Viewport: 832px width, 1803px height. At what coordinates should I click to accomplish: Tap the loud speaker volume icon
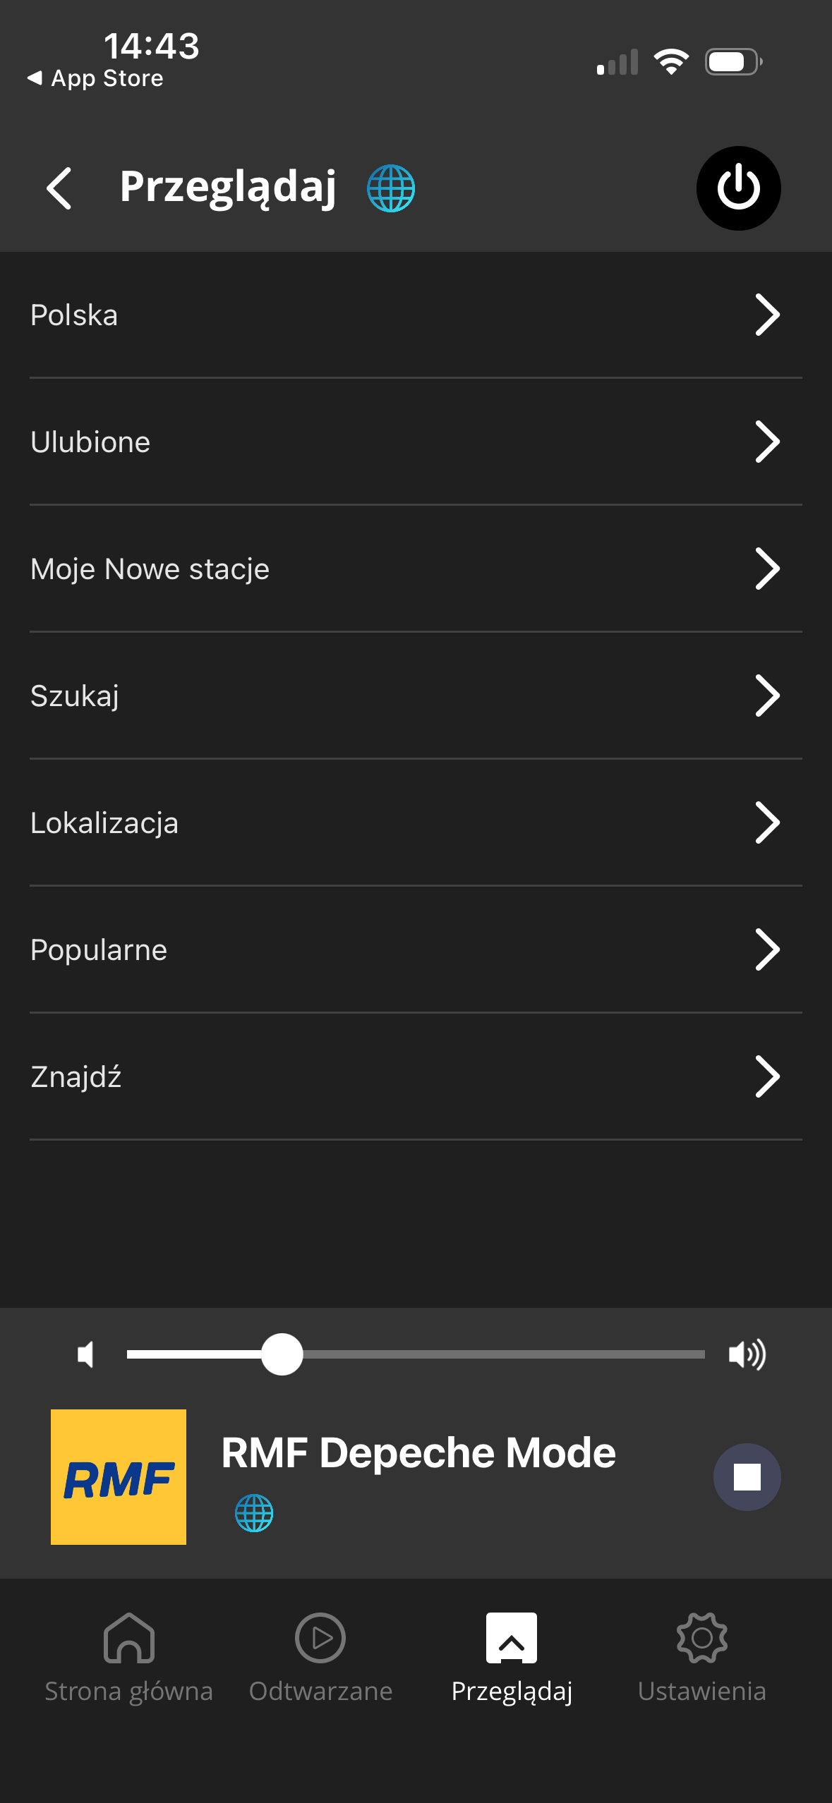(747, 1354)
